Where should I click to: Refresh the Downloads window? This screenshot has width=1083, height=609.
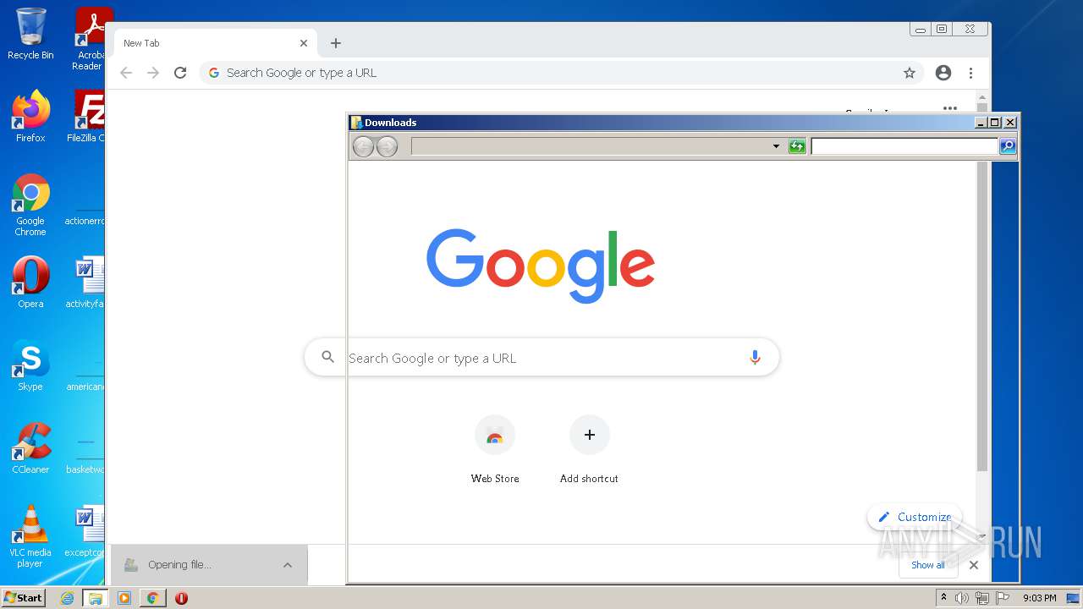(797, 146)
